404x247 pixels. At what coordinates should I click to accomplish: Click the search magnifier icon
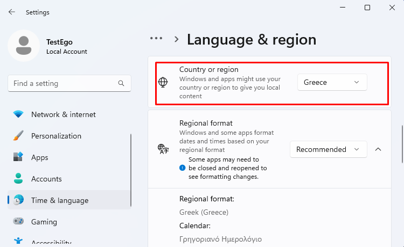121,83
